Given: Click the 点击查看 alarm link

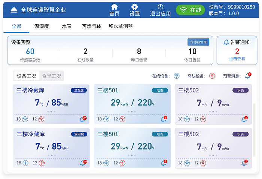Looking at the screenshot, I should [x=237, y=59].
